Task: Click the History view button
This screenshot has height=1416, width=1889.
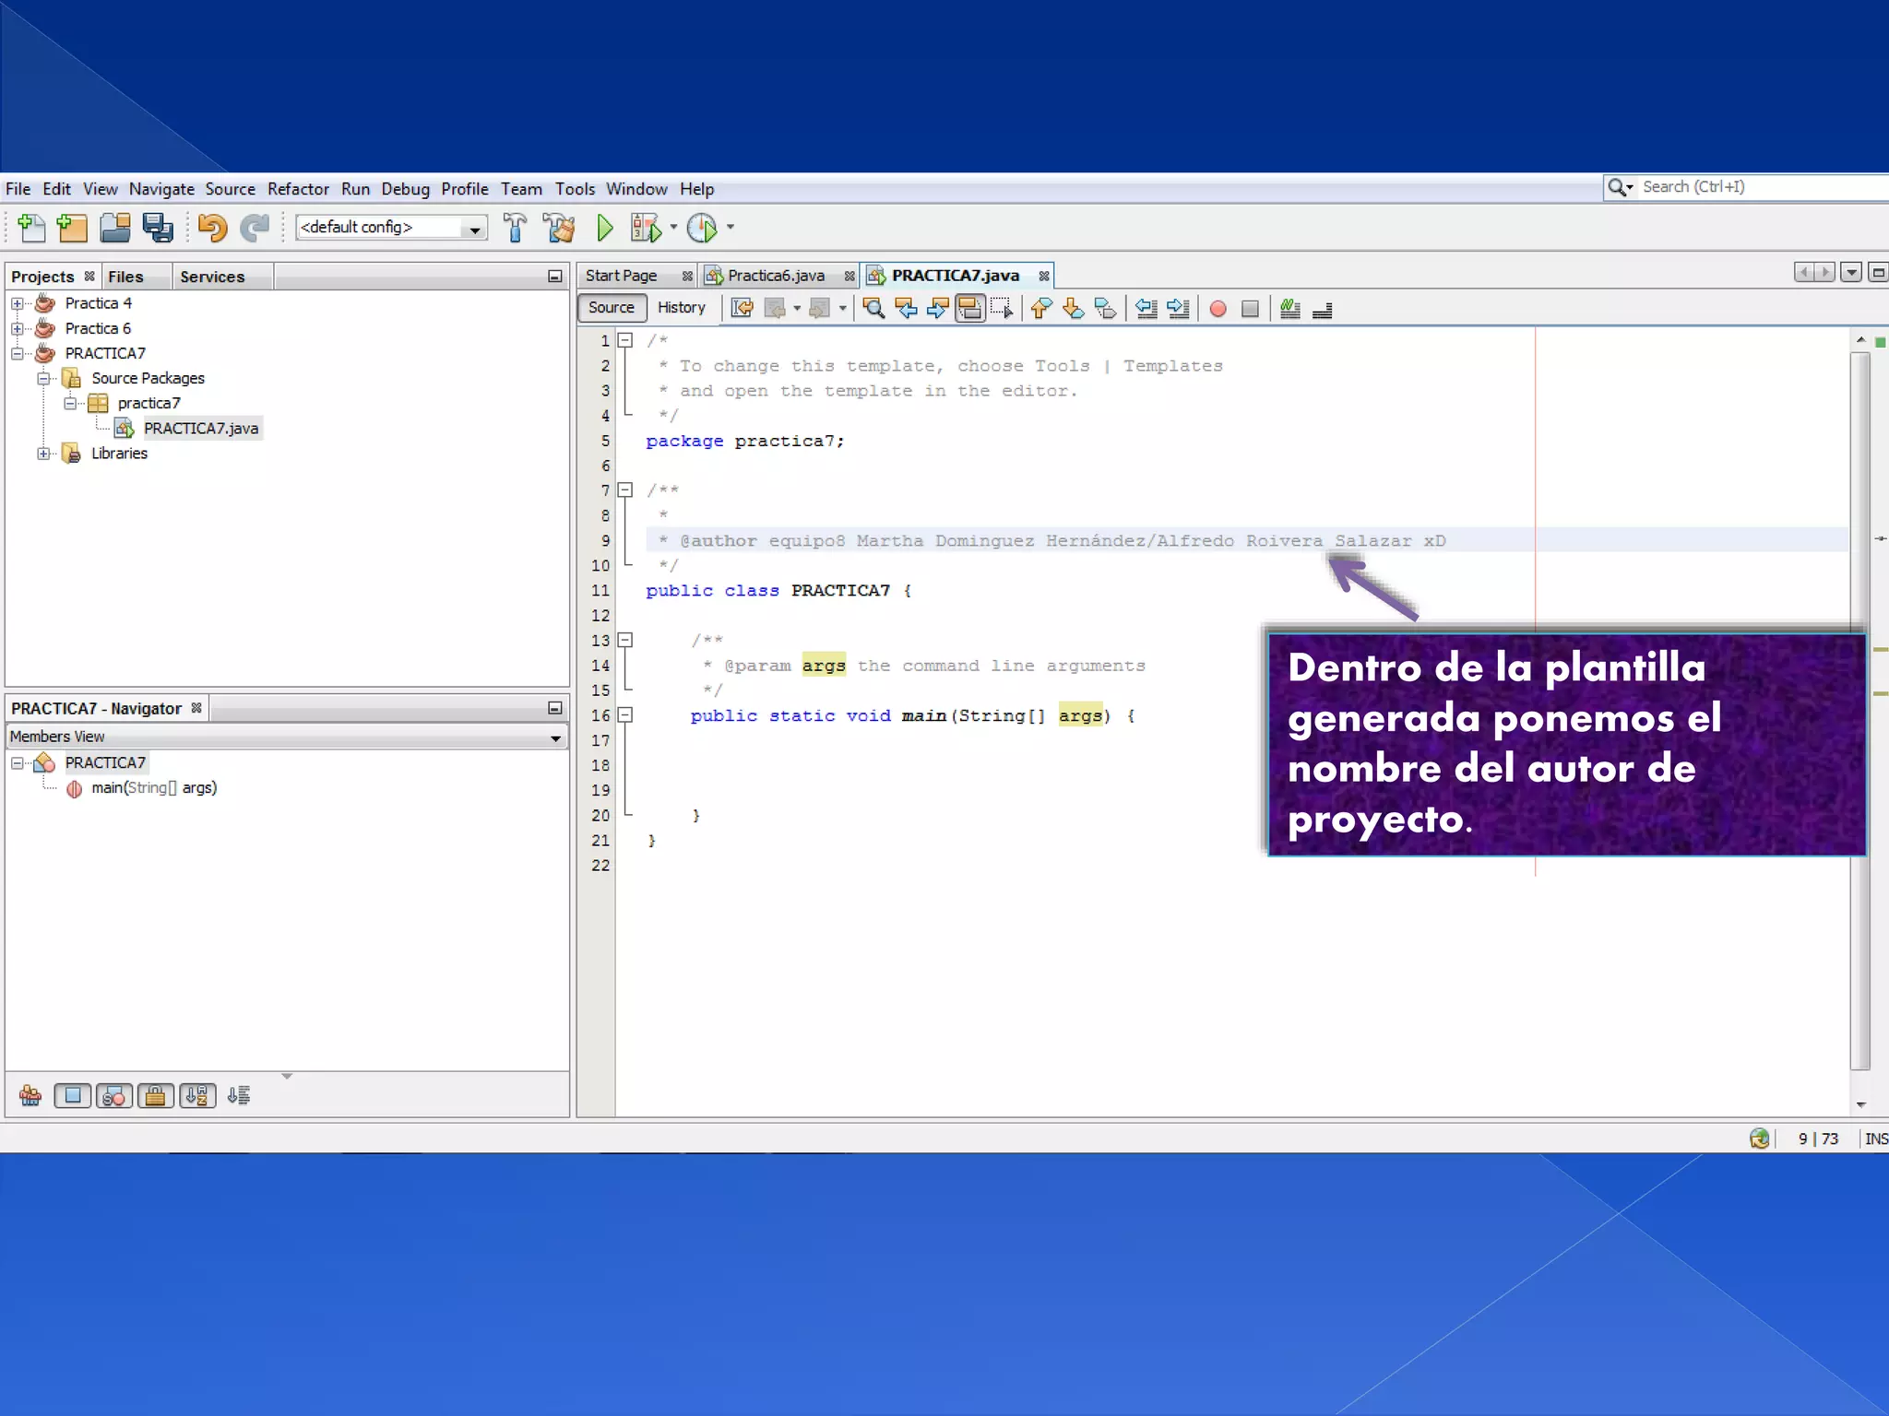Action: [x=681, y=308]
